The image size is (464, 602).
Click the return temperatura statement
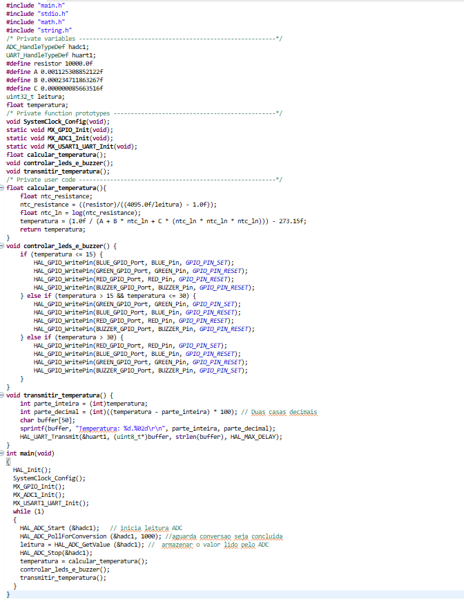[x=52, y=229]
